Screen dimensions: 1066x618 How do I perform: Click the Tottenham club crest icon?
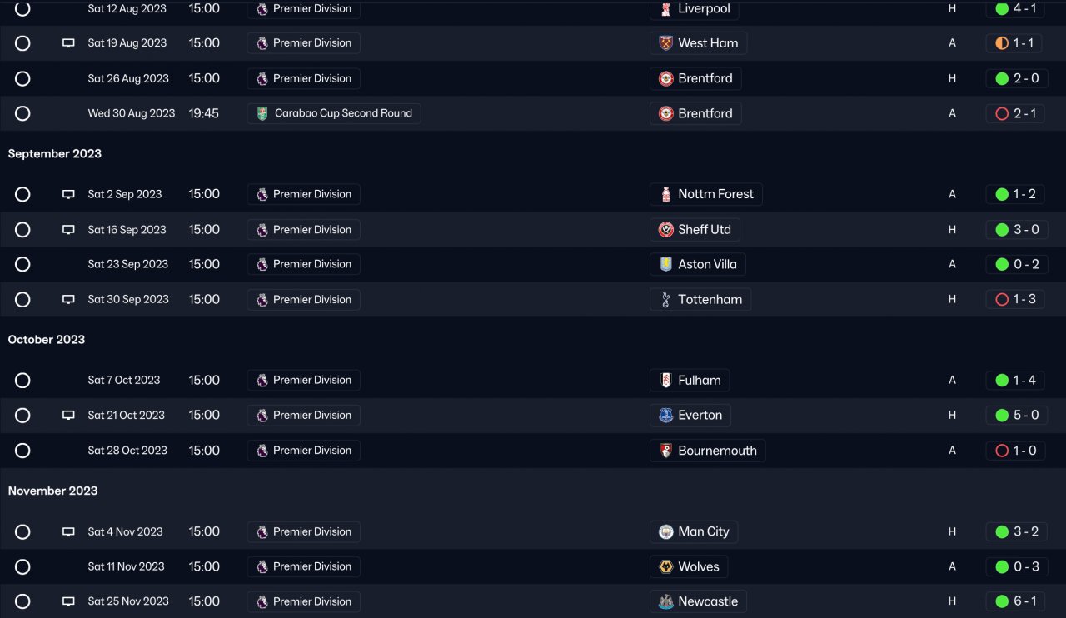[x=665, y=300]
